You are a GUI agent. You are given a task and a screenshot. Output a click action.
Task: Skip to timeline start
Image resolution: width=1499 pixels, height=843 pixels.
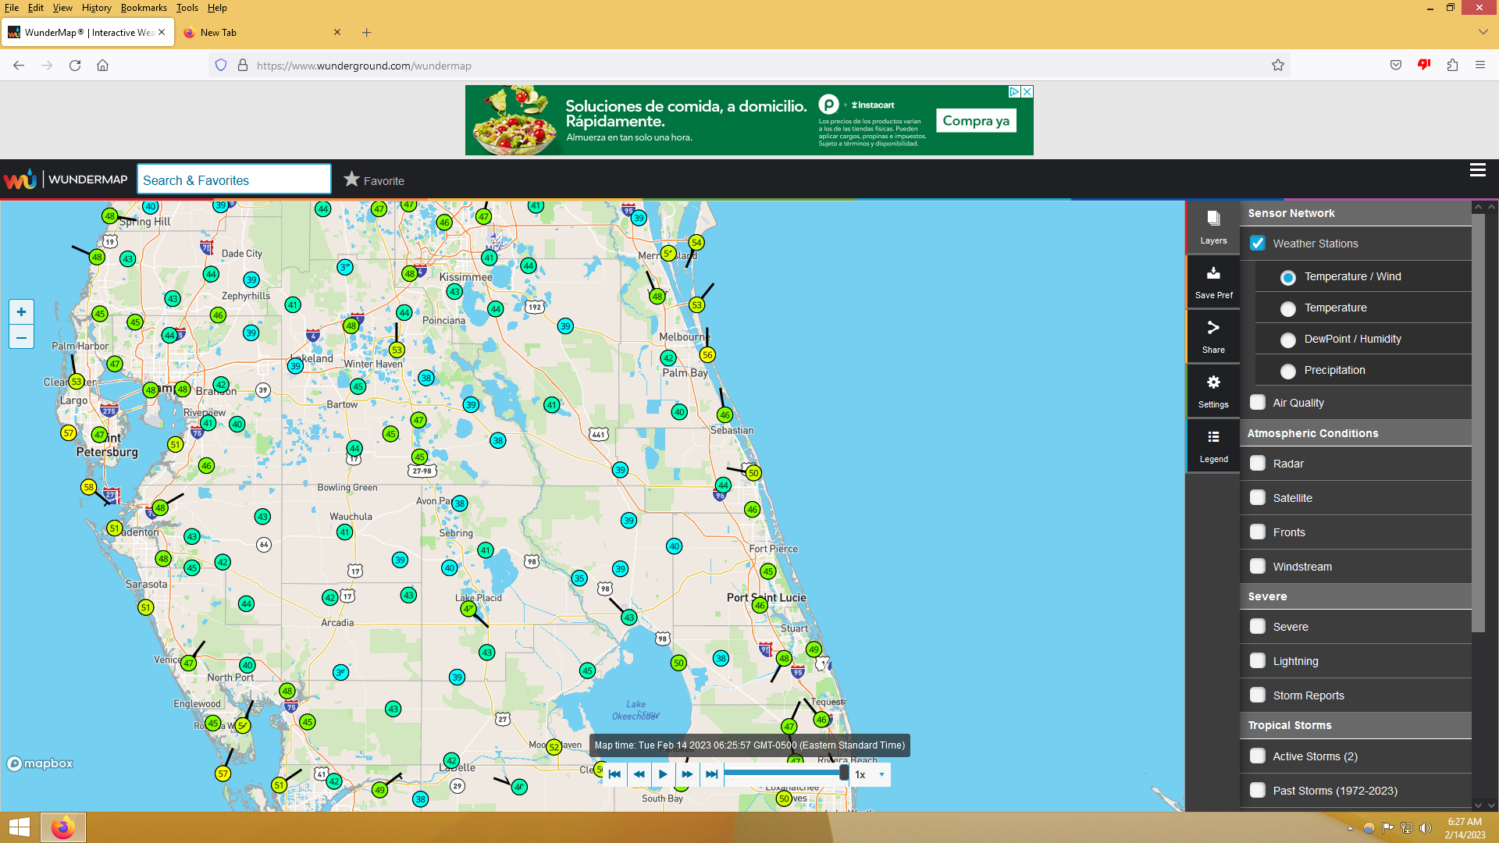tap(614, 774)
